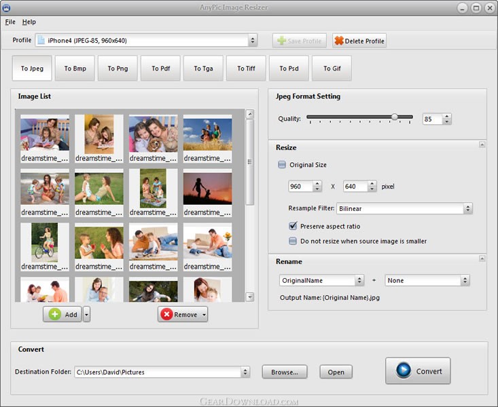Image resolution: width=498 pixels, height=407 pixels.
Task: Select the To Jpeg format tab
Action: (32, 69)
